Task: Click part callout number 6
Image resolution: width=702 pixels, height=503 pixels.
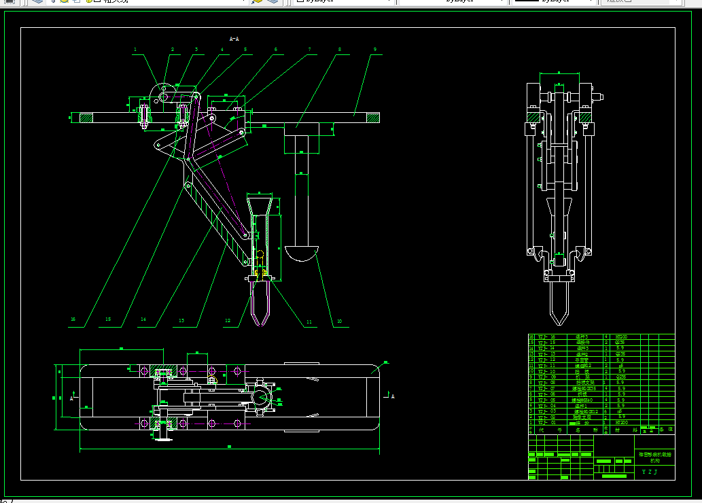Action: tap(275, 50)
